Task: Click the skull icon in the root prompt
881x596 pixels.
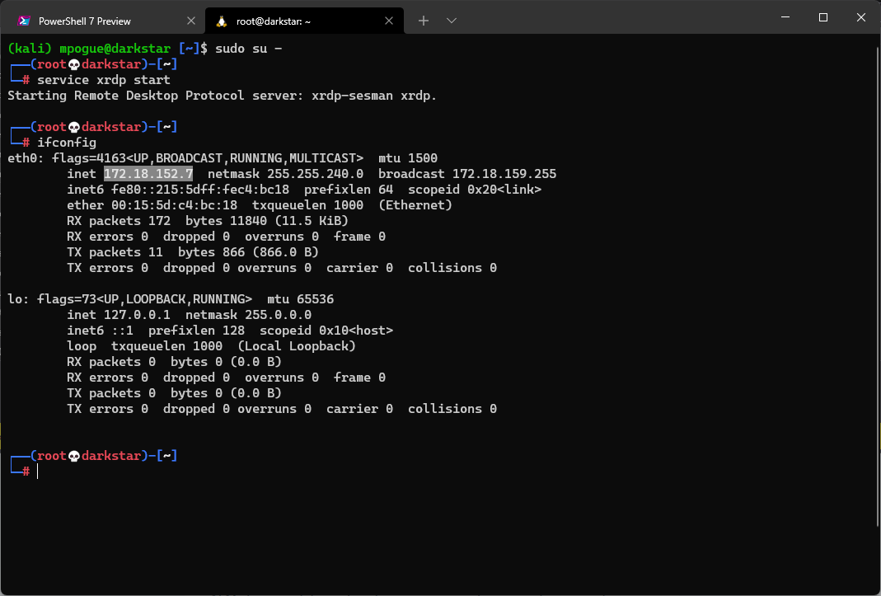Action: coord(73,455)
